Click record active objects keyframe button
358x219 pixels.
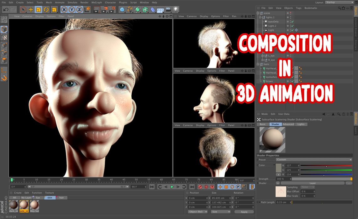coord(200,187)
